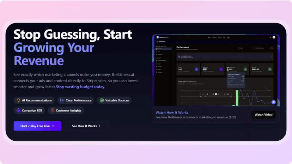
Task: Click Home in the preview top navigation
Action: 209,37
